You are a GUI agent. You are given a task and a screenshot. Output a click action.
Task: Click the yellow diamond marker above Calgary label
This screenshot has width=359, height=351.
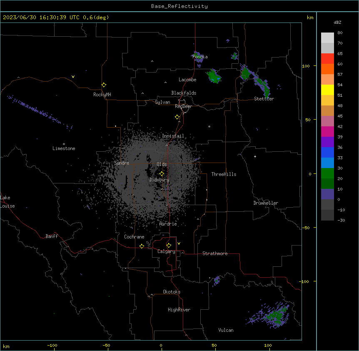pyautogui.click(x=169, y=246)
